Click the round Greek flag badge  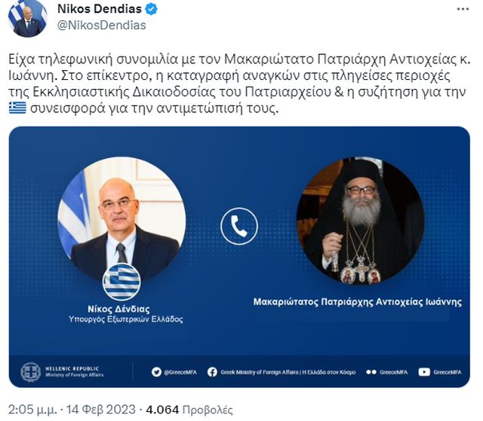[122, 282]
